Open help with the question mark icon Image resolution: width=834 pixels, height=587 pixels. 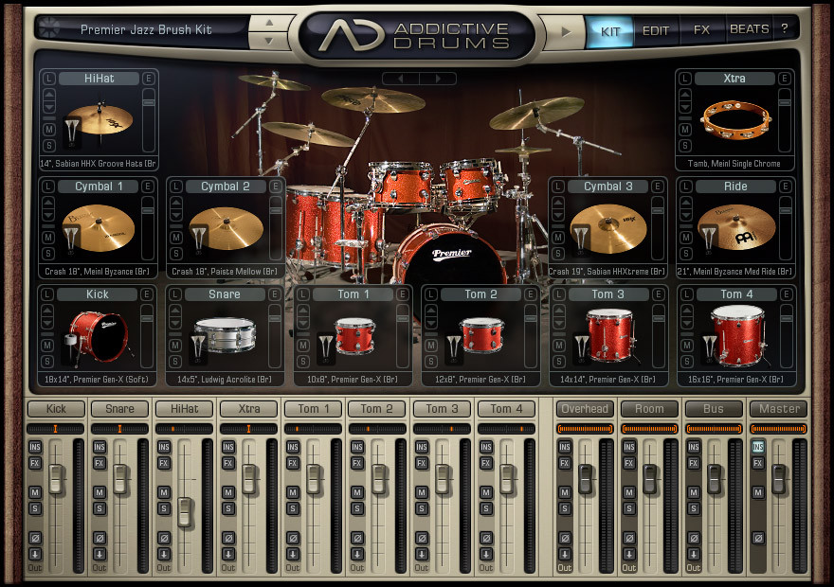[784, 31]
